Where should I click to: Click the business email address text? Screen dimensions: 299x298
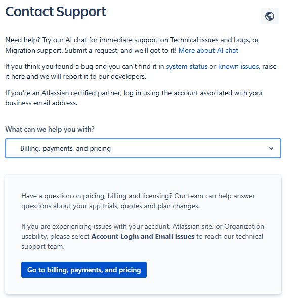41,103
